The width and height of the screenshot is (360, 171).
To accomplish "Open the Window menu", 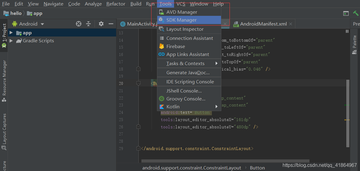I will 199,4.
